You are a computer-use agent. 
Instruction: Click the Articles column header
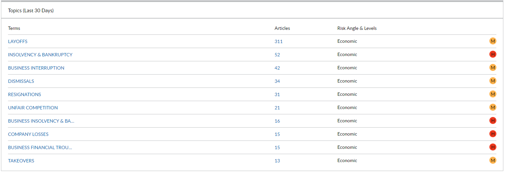pos(282,28)
